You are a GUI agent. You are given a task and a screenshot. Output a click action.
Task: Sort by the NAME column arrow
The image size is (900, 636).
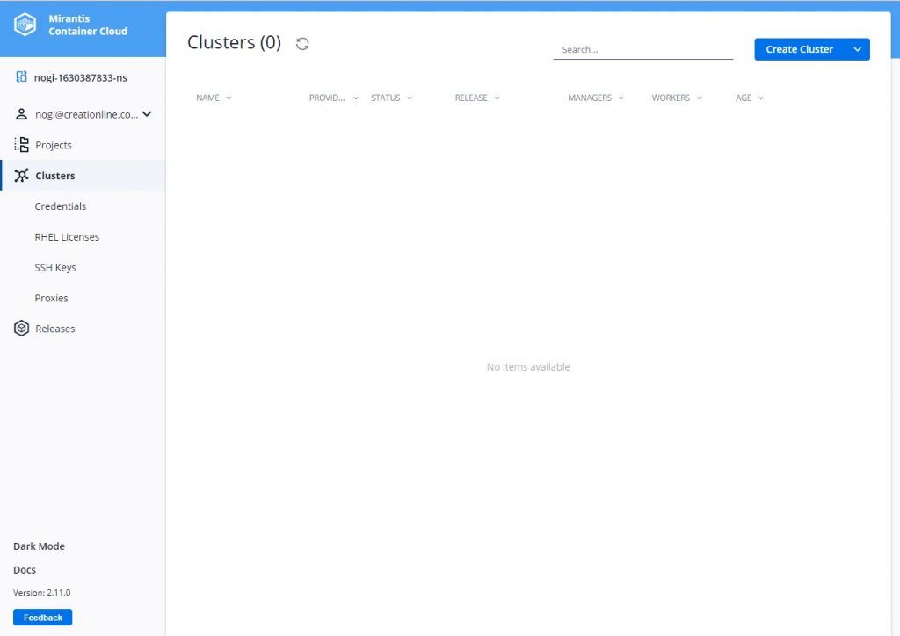[x=229, y=98]
